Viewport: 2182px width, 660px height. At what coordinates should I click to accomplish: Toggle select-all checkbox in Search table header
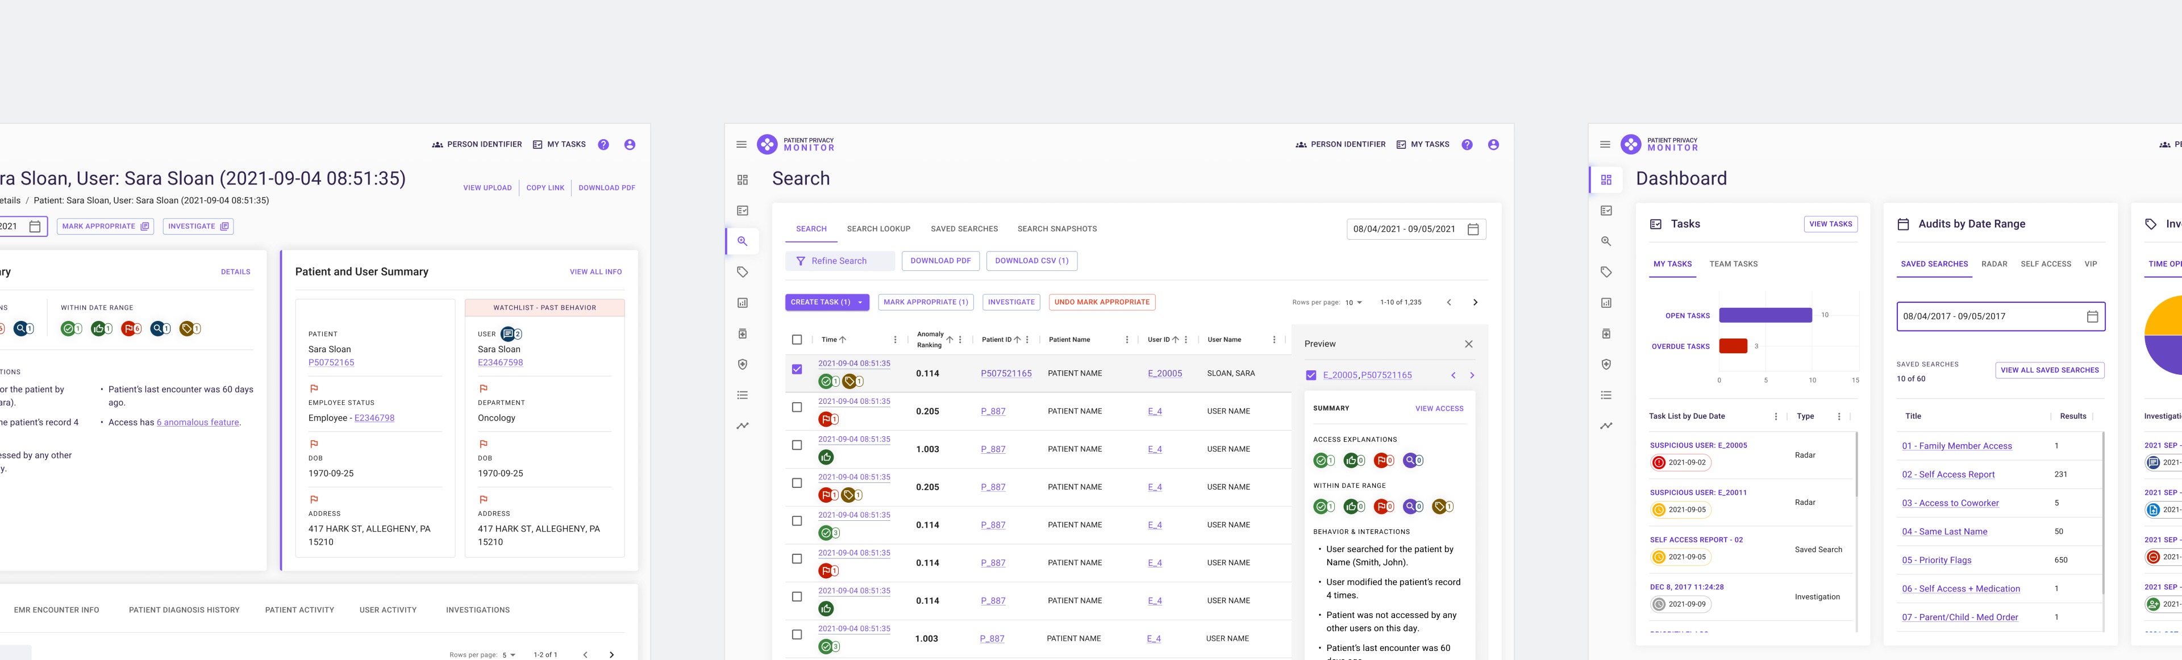tap(797, 340)
